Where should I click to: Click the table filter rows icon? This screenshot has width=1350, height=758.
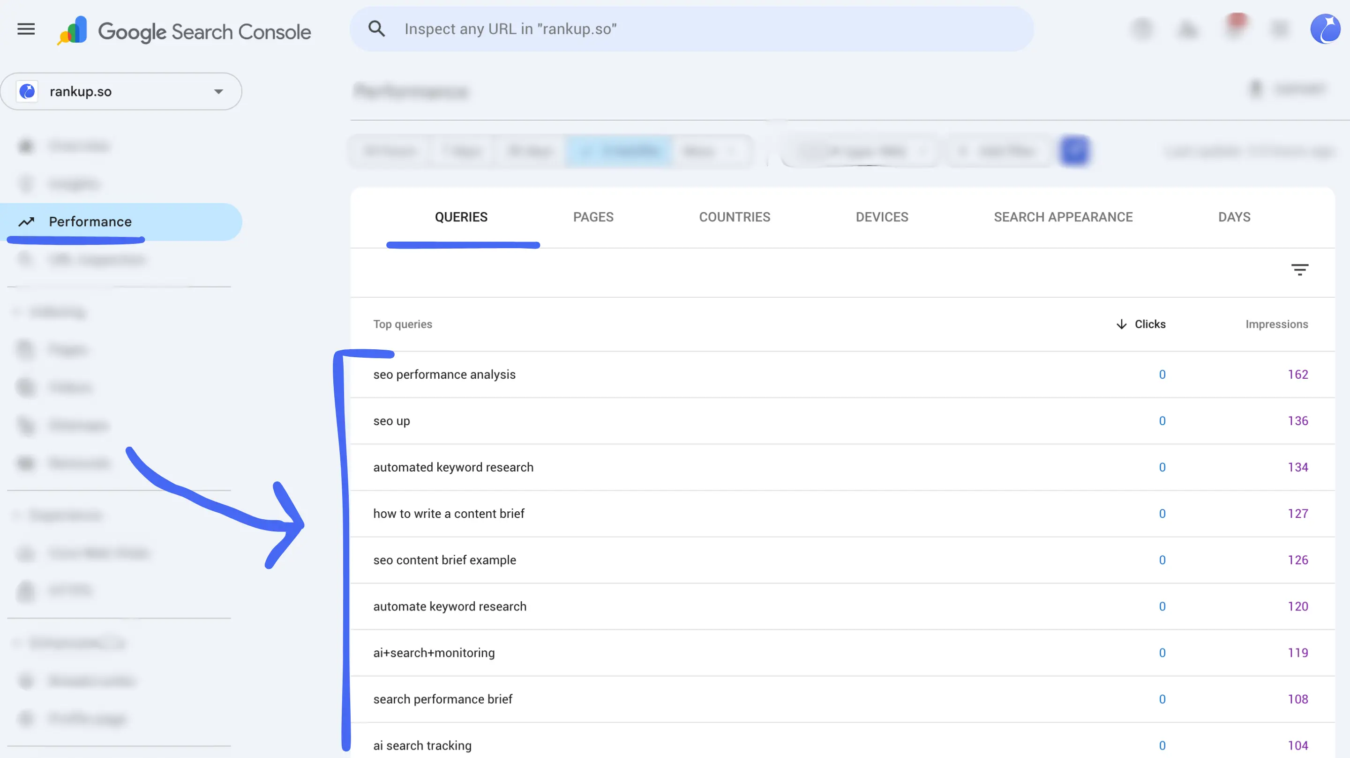click(x=1299, y=270)
